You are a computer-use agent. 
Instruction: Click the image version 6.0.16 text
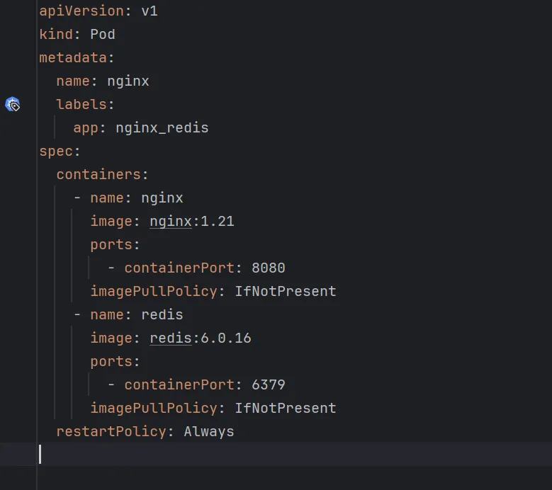[x=225, y=338]
